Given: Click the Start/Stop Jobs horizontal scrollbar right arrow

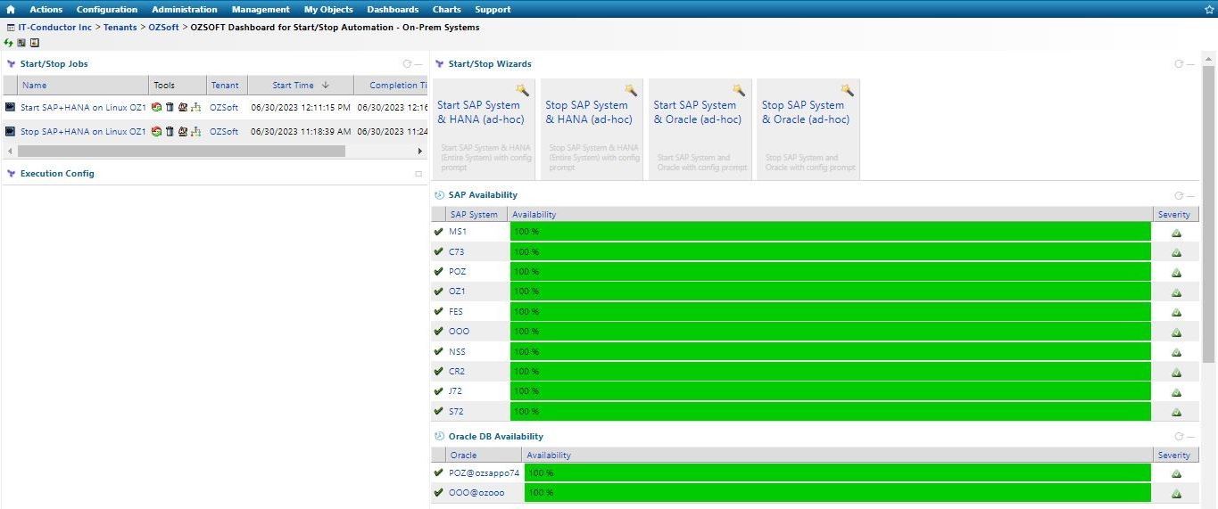Looking at the screenshot, I should pos(422,152).
